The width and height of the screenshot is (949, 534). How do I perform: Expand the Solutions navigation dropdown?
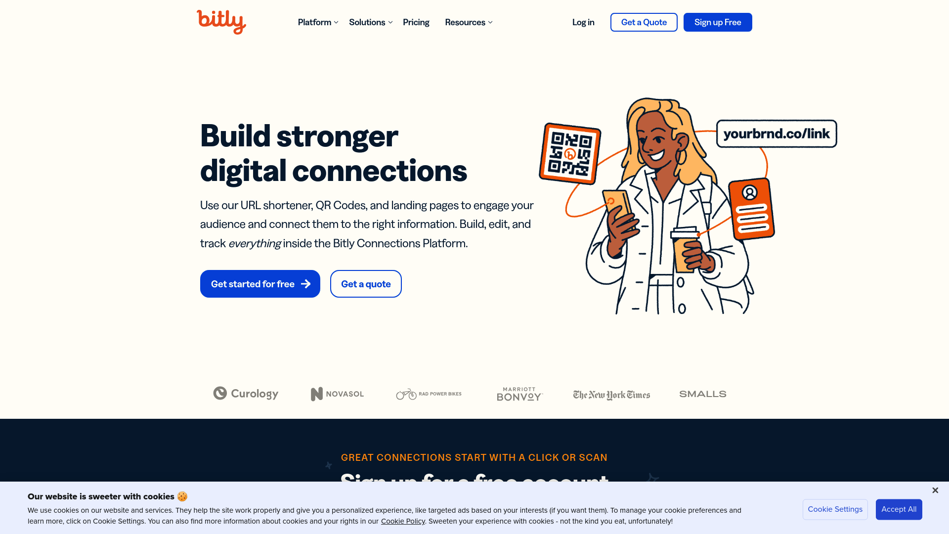click(x=371, y=22)
